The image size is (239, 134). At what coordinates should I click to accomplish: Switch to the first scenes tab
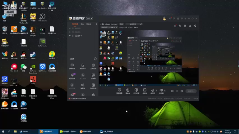pyautogui.click(x=75, y=24)
